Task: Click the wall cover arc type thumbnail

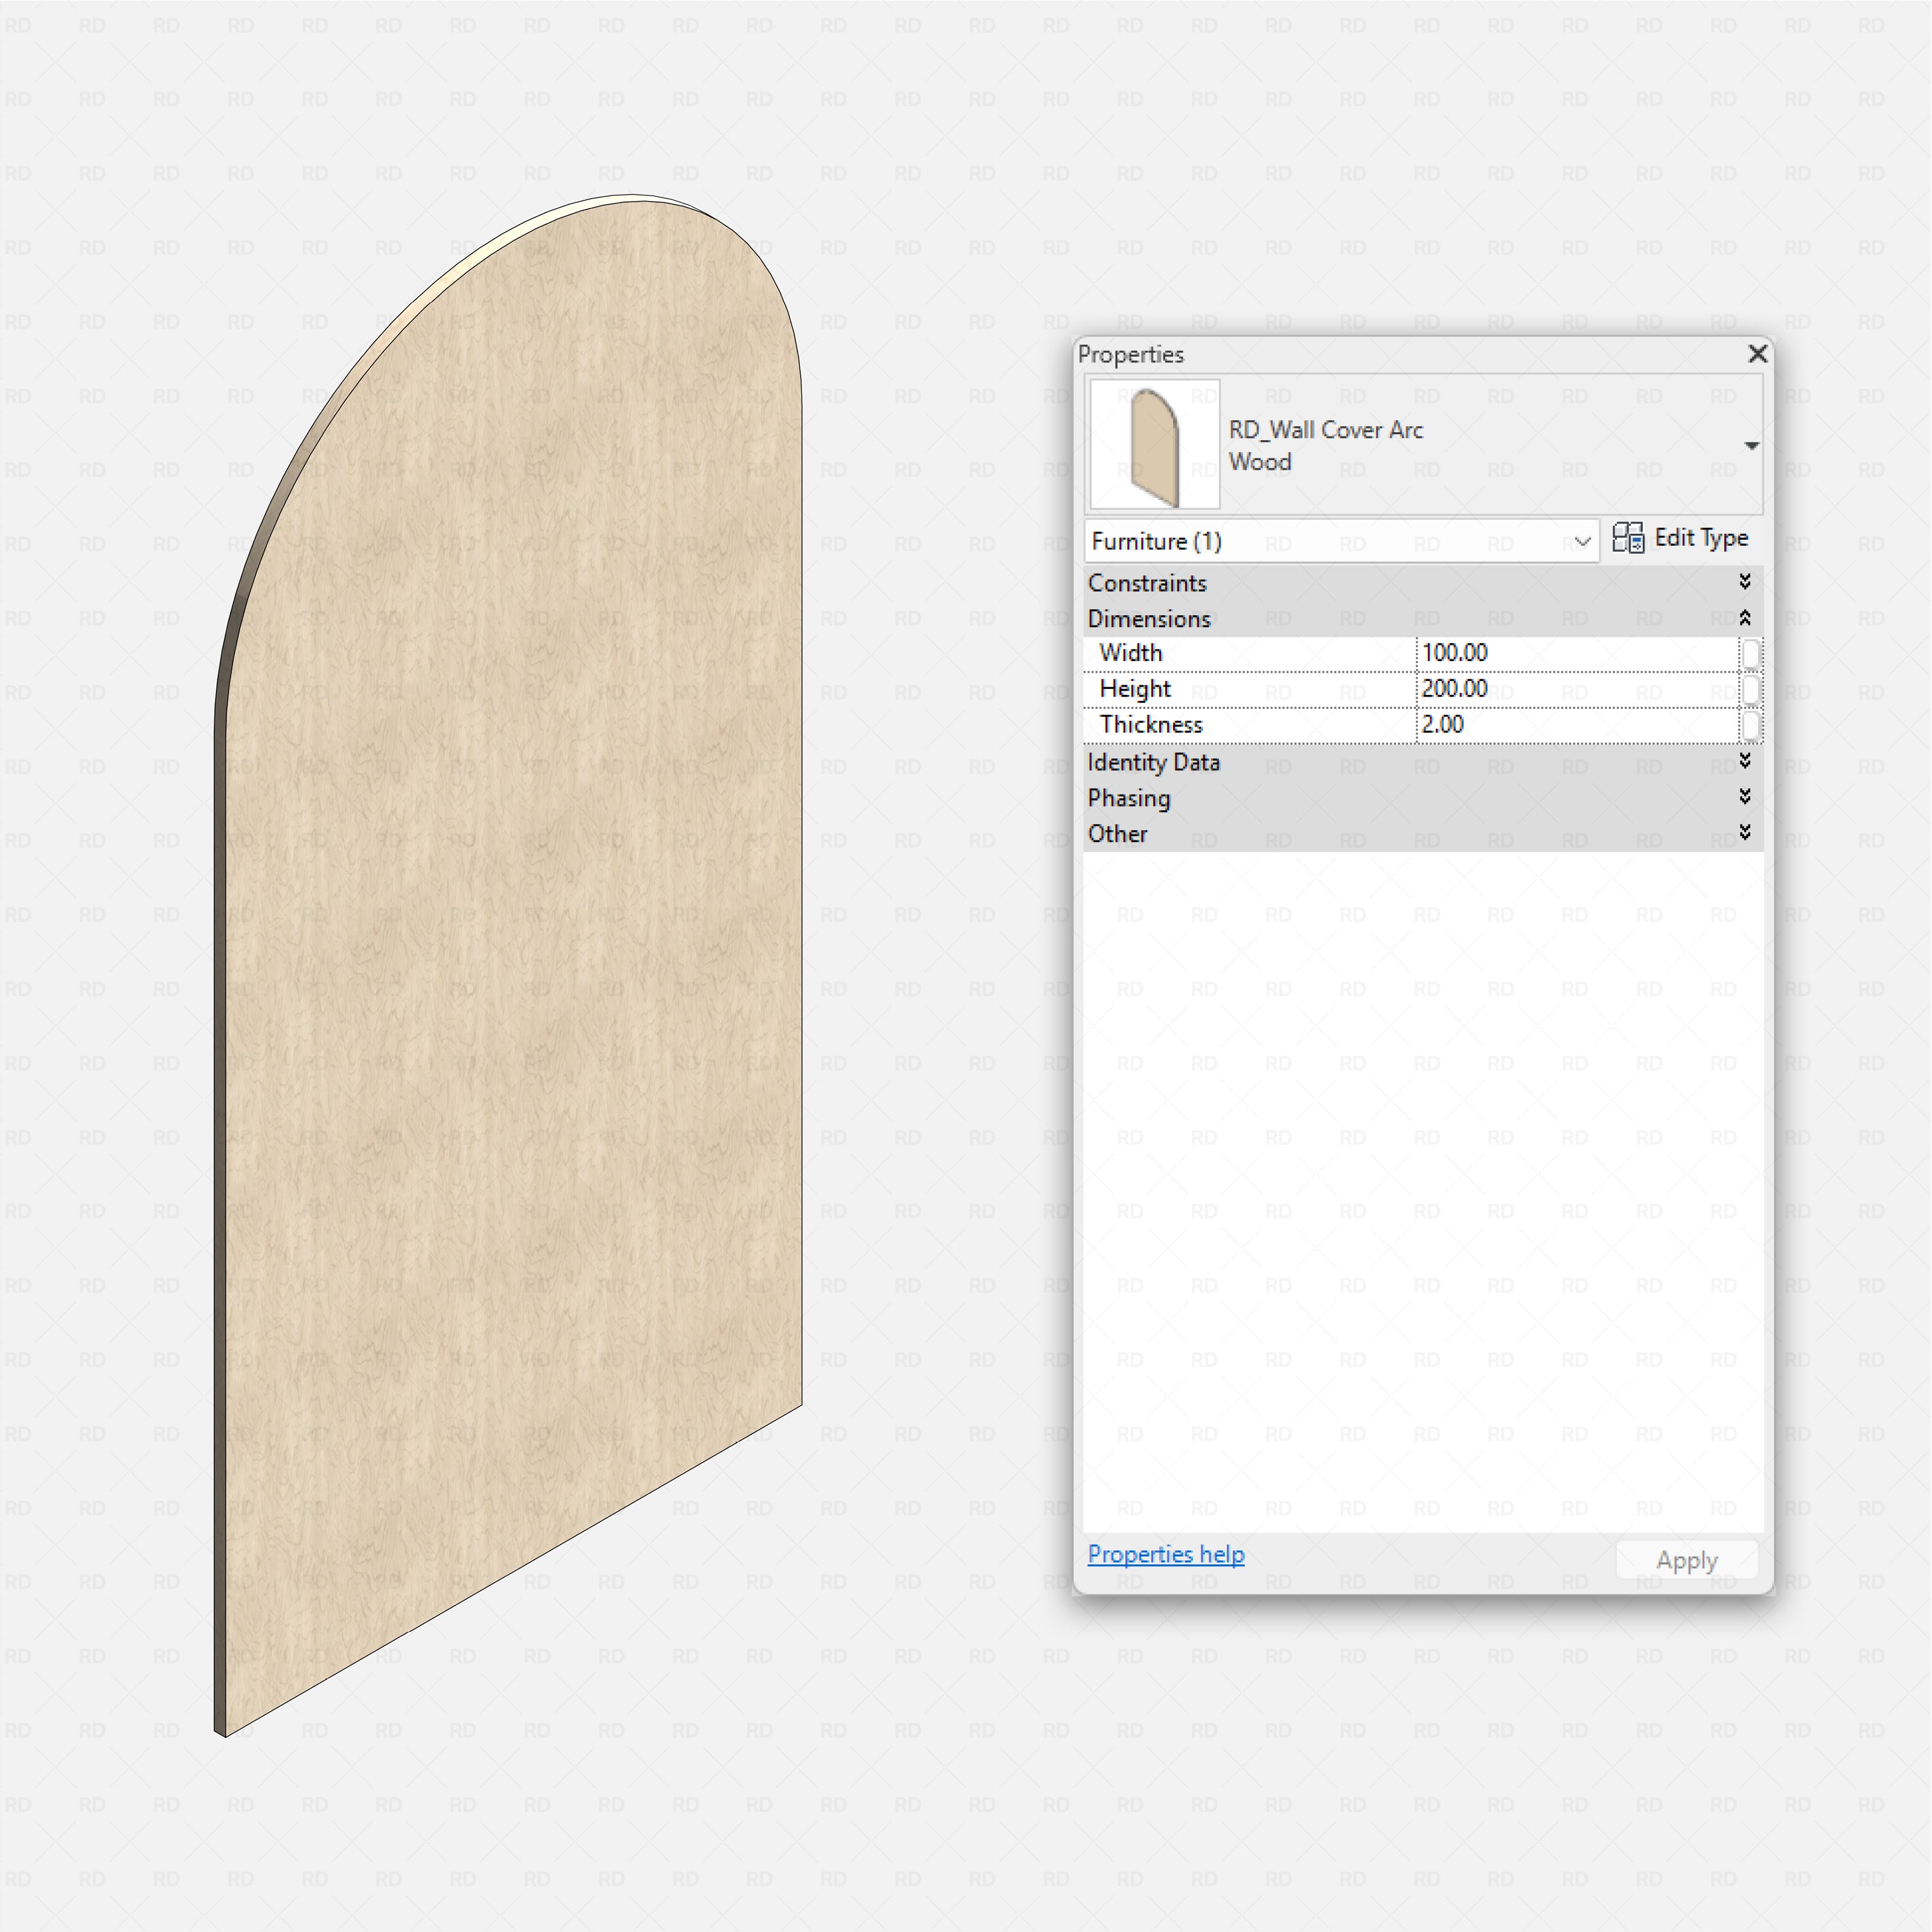Action: [1154, 445]
